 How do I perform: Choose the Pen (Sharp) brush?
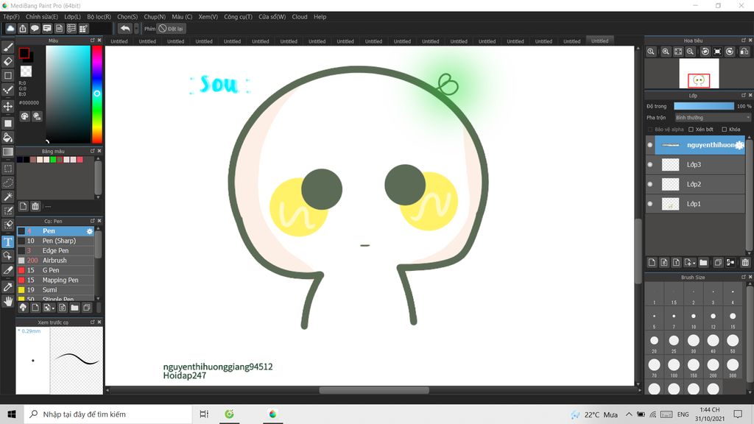[56, 241]
